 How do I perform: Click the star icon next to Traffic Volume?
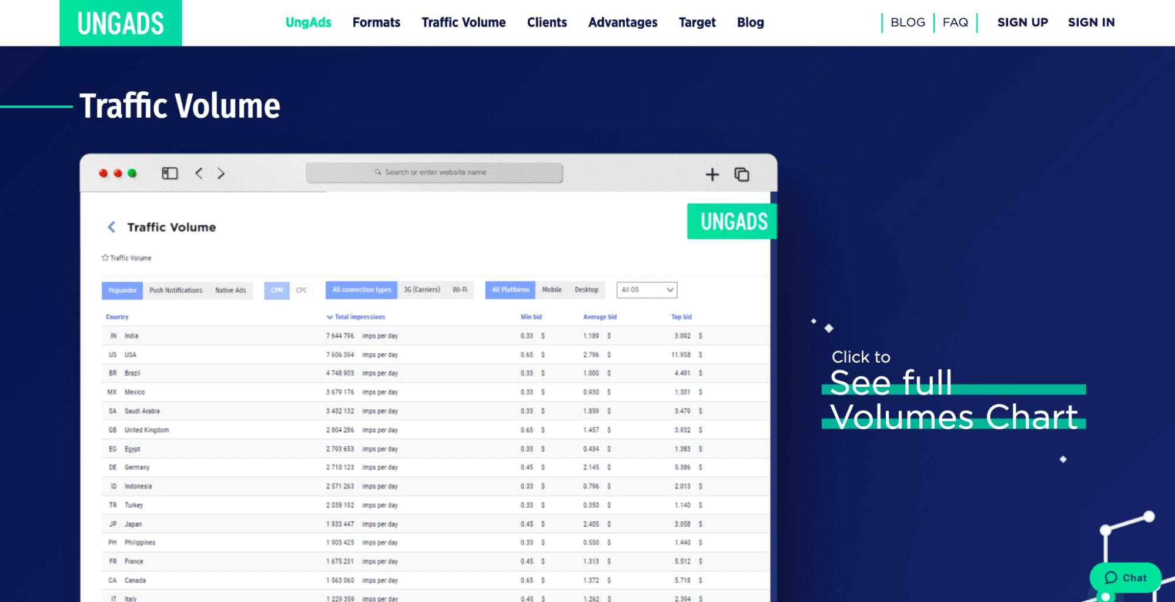105,257
